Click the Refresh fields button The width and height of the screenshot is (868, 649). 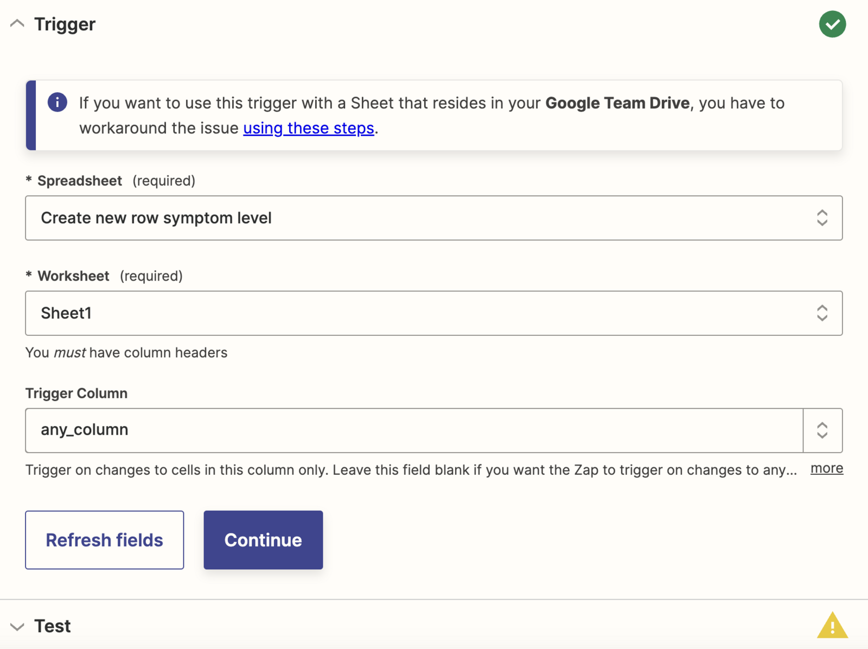click(105, 540)
